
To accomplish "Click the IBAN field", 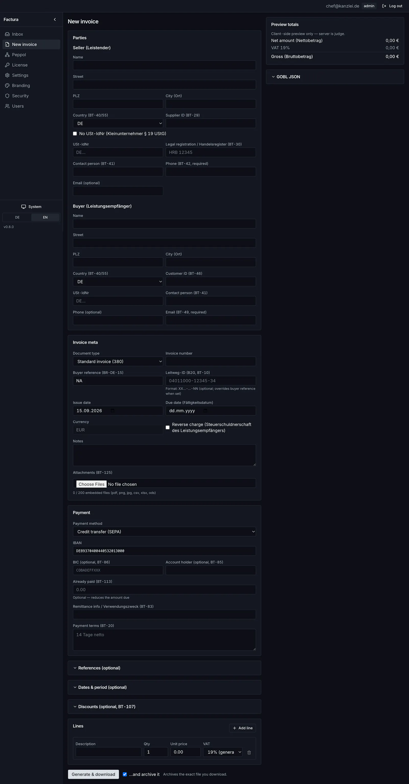I will (x=164, y=551).
